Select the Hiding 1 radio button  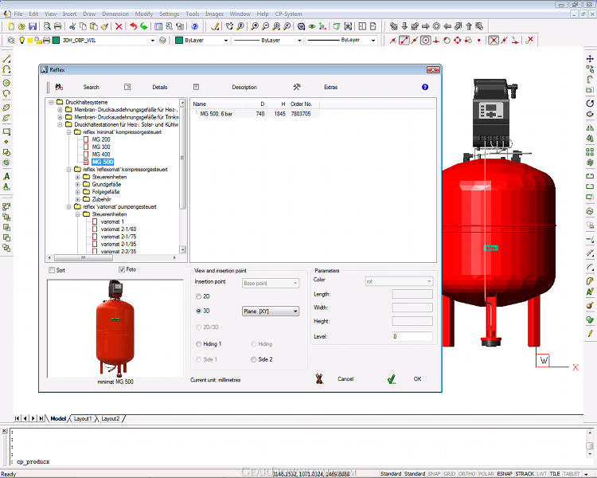[x=198, y=344]
